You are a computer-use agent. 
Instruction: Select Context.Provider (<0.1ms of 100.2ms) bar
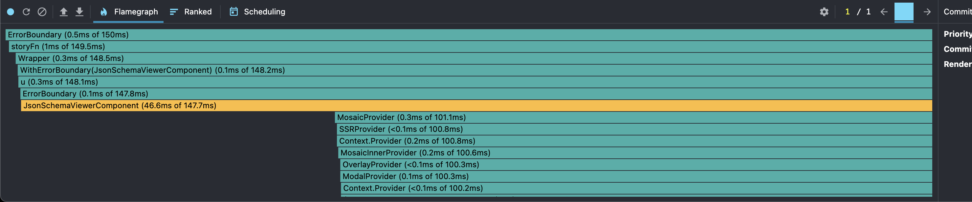click(636, 188)
